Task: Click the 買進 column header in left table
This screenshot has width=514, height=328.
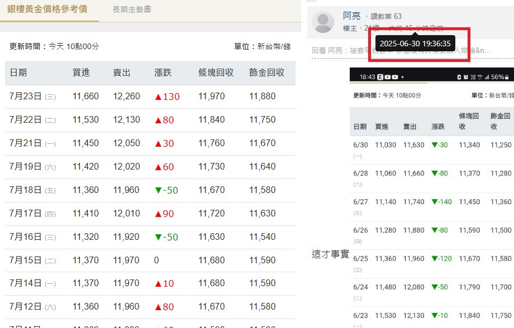Action: click(x=81, y=73)
